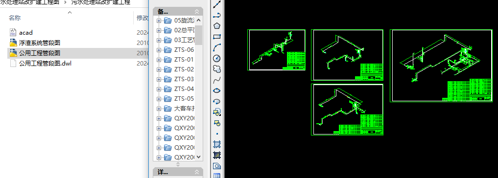The height and width of the screenshot is (178, 498).
Task: Expand the ZTS-02 folder node
Action: (x=159, y=69)
